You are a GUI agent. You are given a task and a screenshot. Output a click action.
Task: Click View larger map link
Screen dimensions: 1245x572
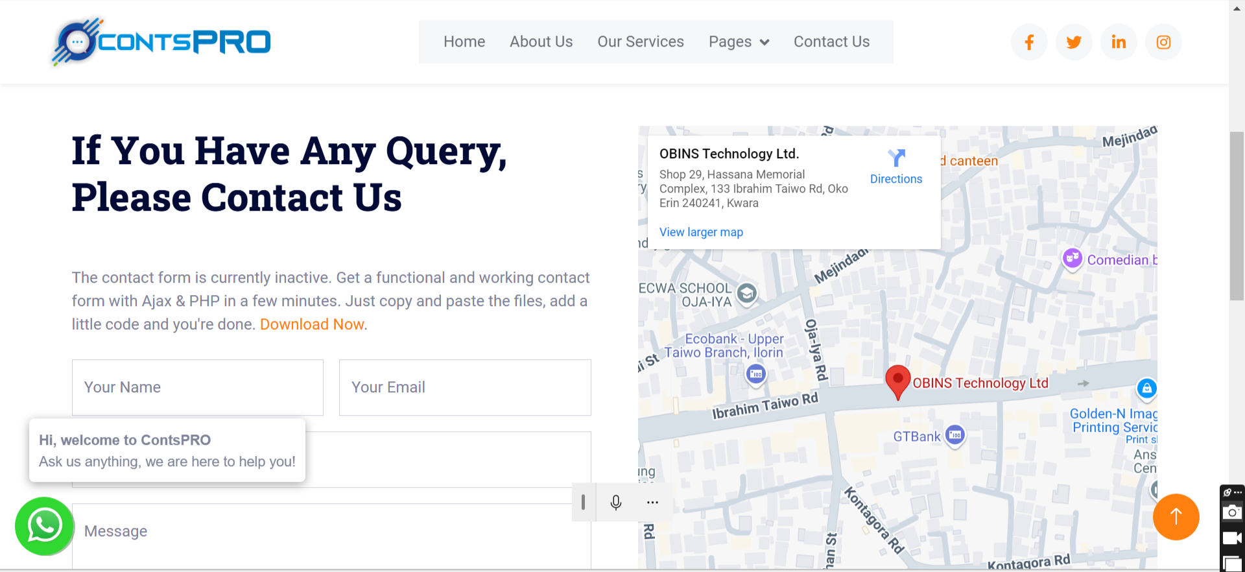701,232
